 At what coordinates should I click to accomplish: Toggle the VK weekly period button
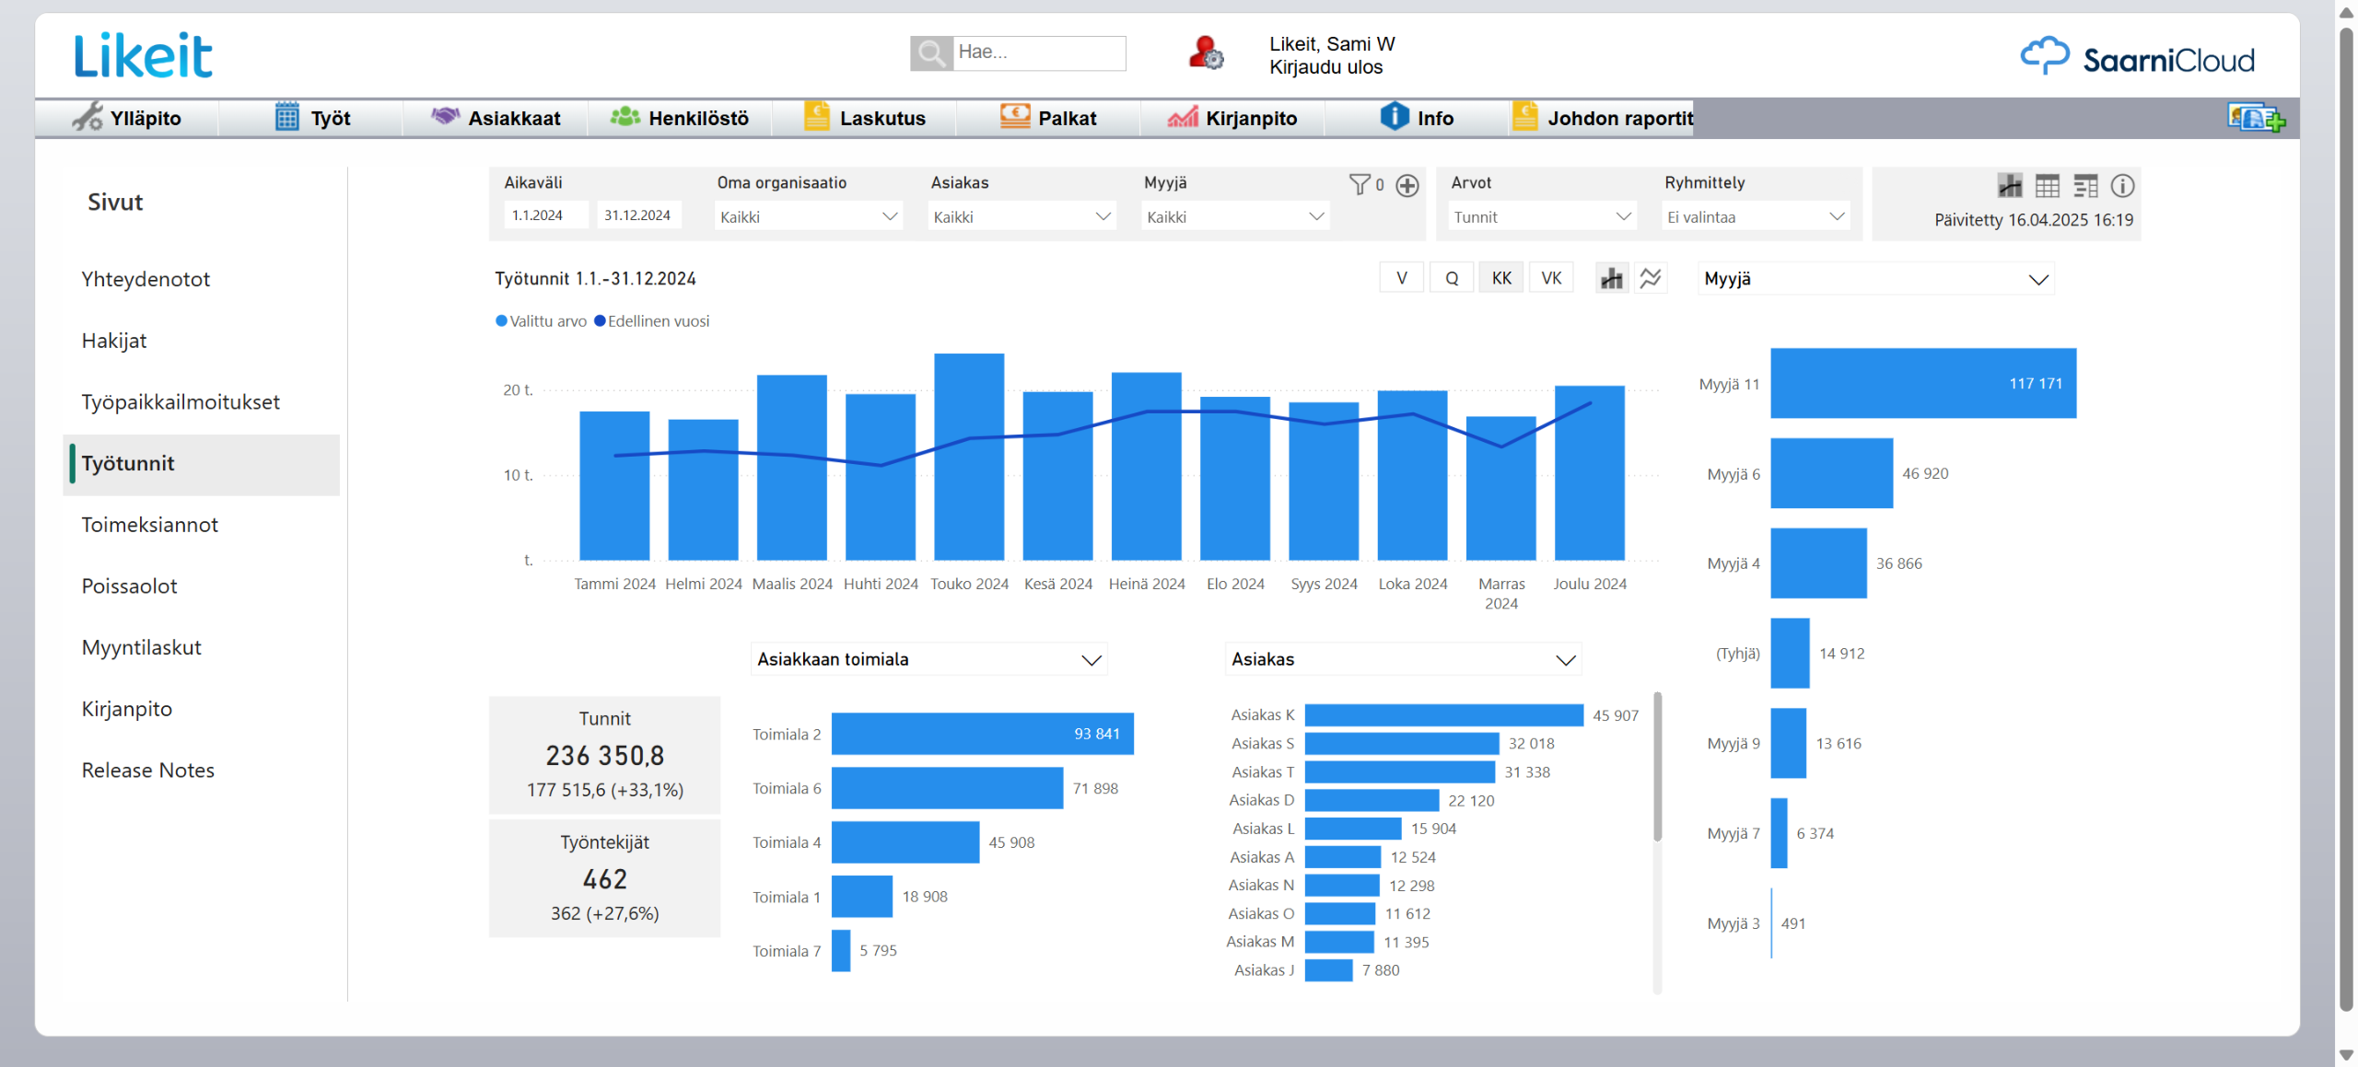1551,278
